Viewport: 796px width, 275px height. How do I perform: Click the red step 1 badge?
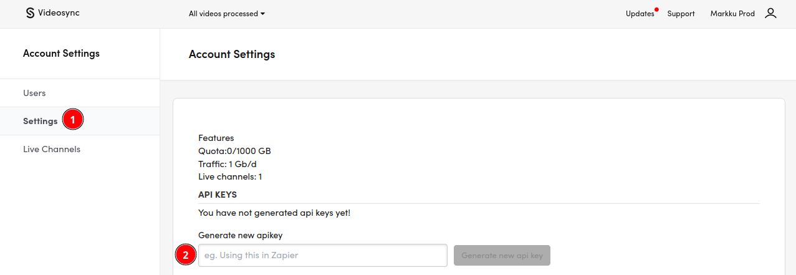tap(73, 120)
